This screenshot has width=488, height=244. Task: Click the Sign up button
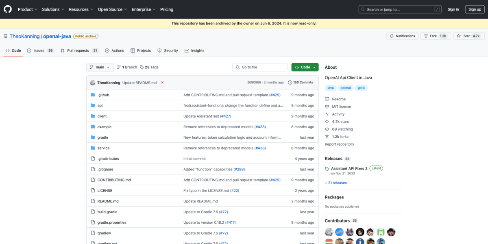(475, 9)
